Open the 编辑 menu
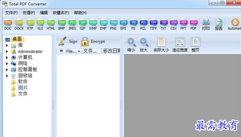This screenshot has height=137, width=241. pyautogui.click(x=44, y=13)
